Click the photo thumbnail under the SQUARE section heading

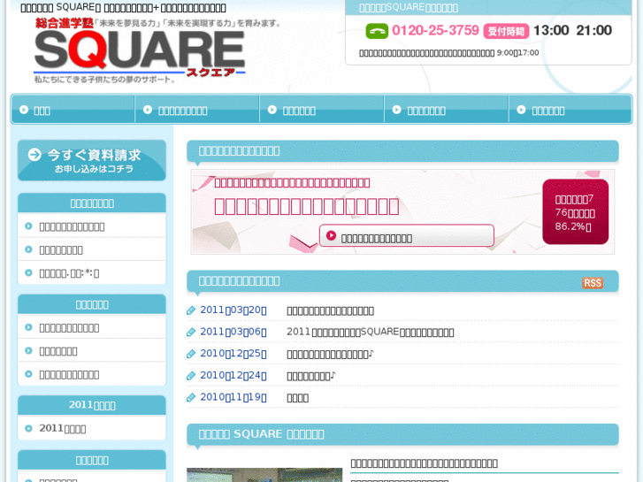tap(264, 475)
